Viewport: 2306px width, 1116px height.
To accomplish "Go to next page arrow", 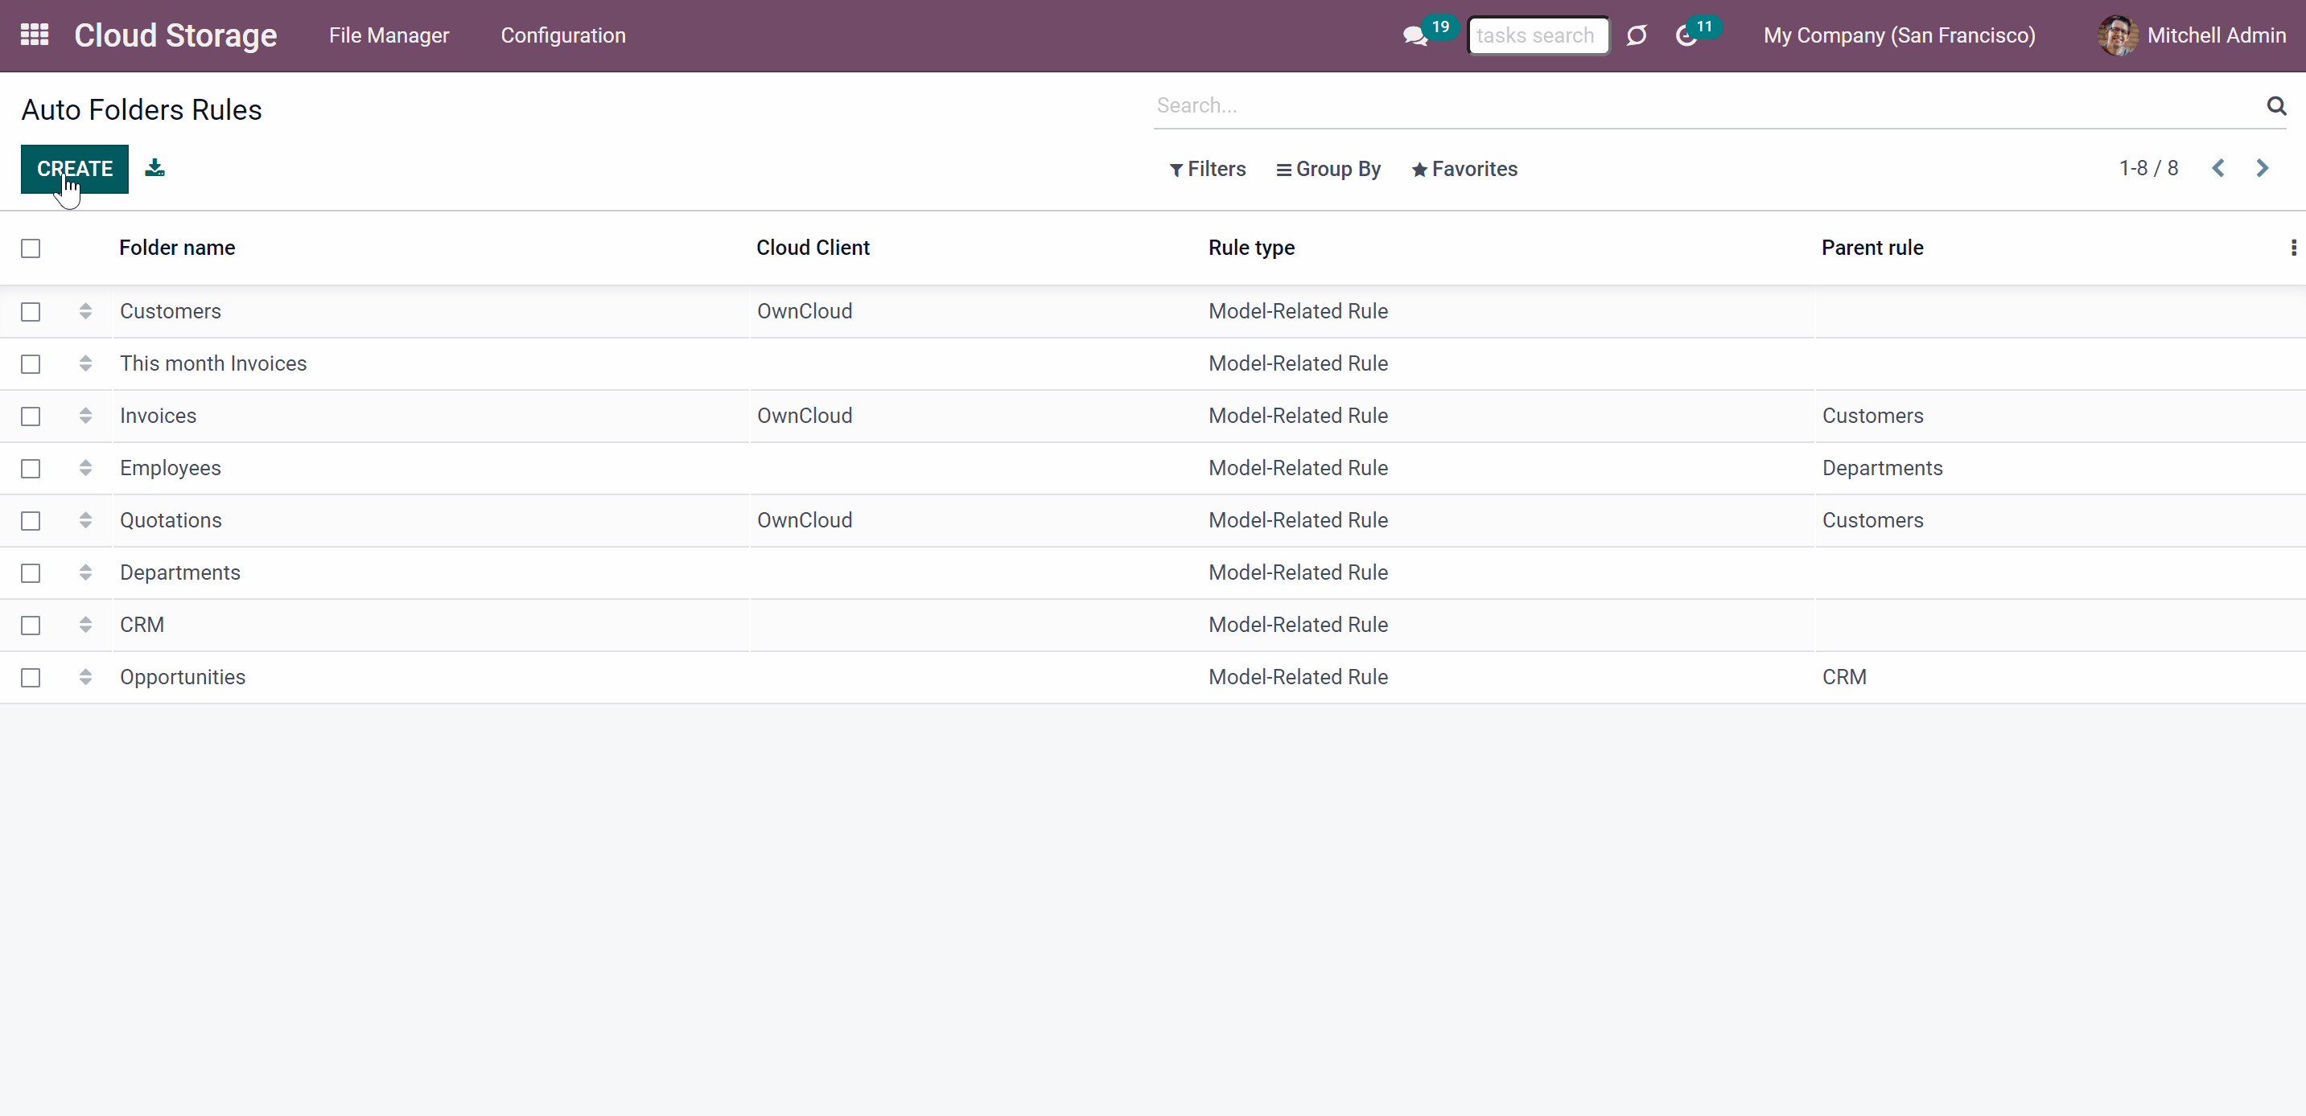I will point(2262,168).
